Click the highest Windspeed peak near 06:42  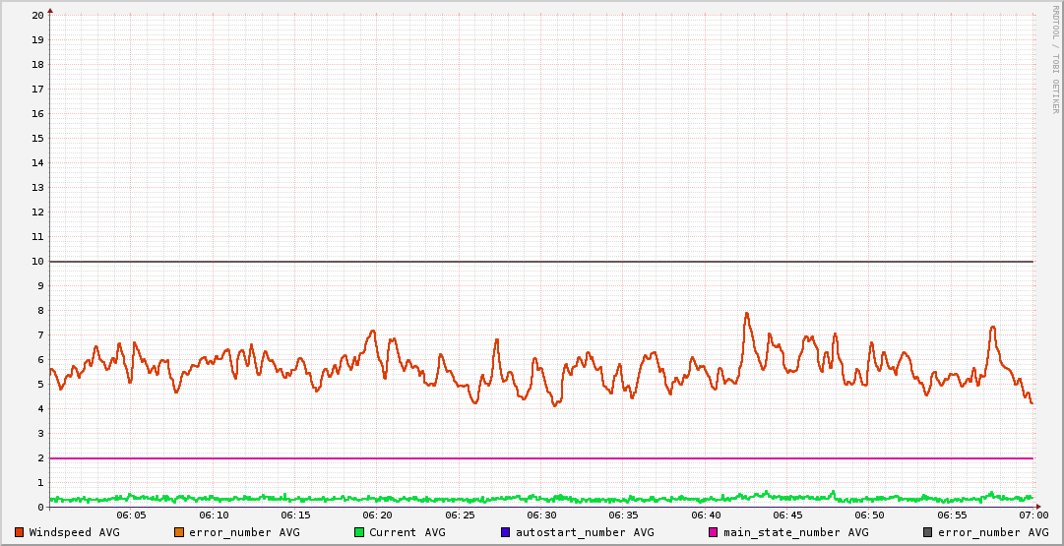pyautogui.click(x=746, y=314)
